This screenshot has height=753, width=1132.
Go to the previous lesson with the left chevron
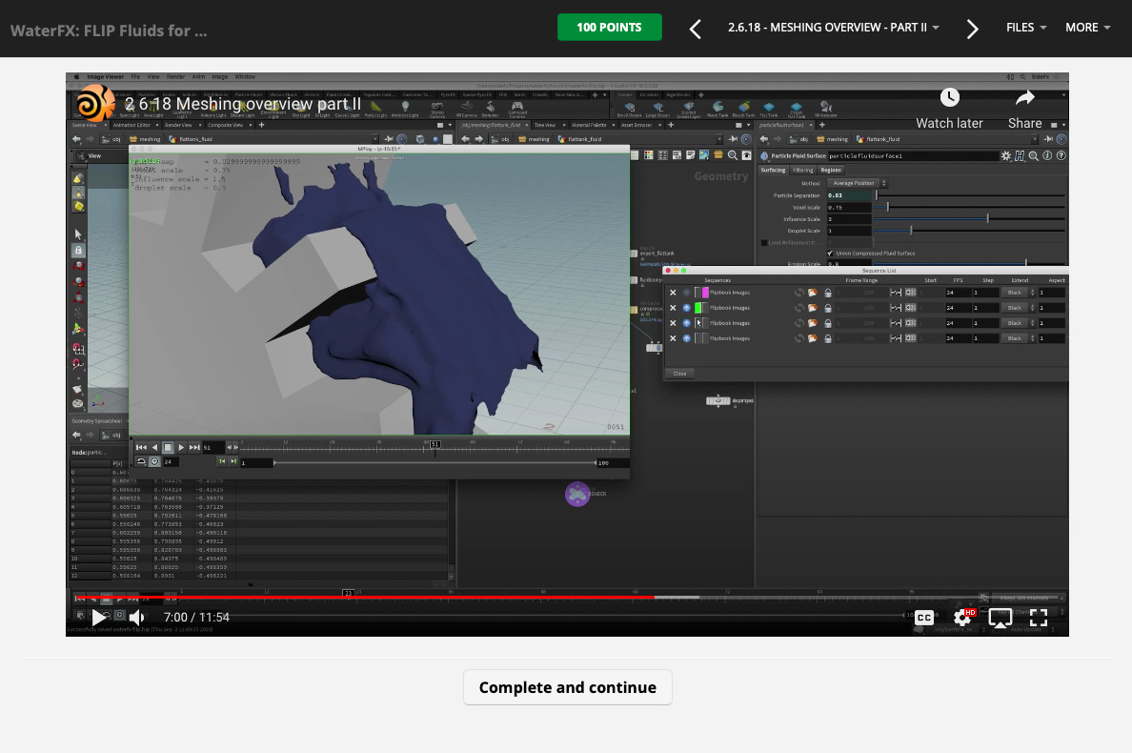[696, 29]
